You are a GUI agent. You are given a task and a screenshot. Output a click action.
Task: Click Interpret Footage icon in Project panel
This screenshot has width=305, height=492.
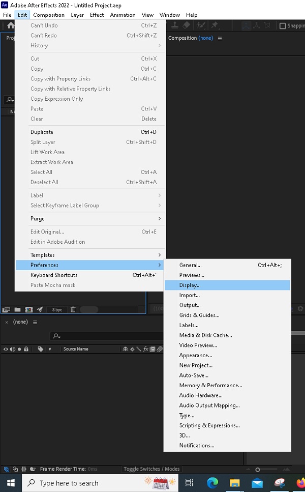click(6, 310)
